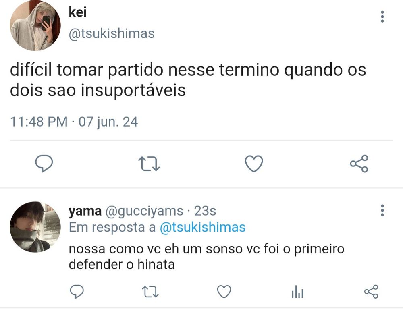Open yama's profile picture
Screen dimensions: 403x309
click(35, 227)
